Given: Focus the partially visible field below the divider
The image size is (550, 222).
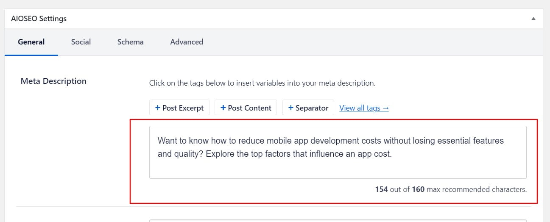Looking at the screenshot, I should [338, 220].
